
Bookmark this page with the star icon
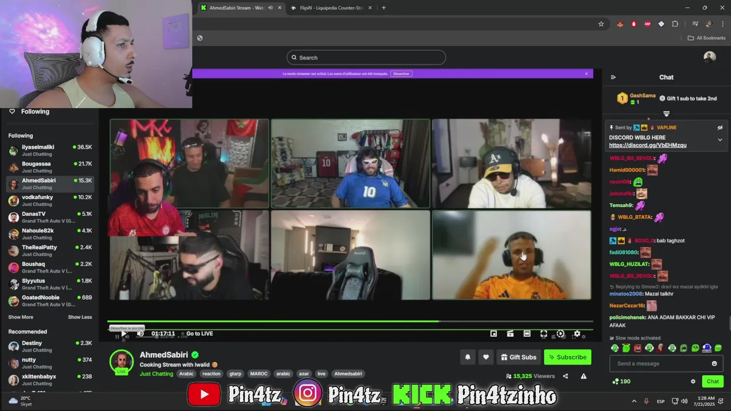pos(601,24)
